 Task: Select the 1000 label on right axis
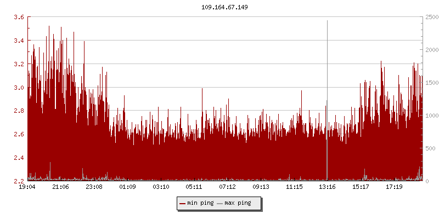[431, 116]
